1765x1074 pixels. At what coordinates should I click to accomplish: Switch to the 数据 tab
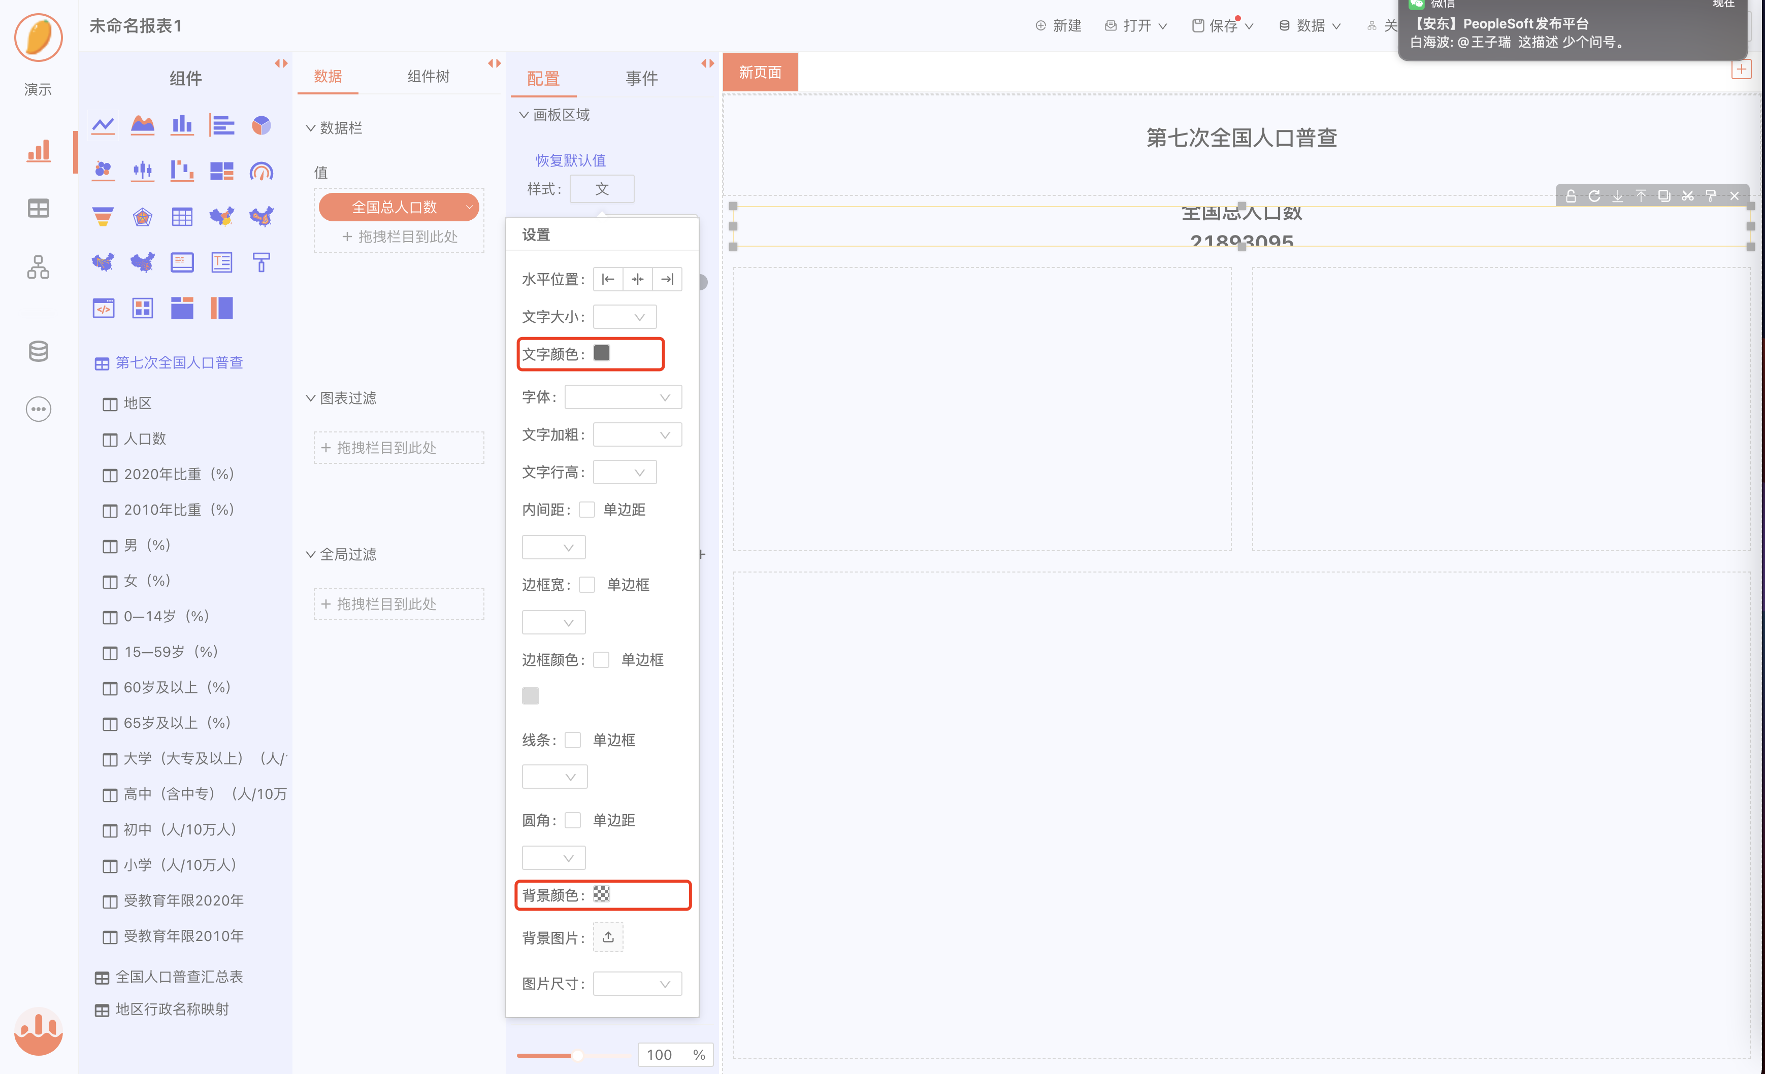328,76
